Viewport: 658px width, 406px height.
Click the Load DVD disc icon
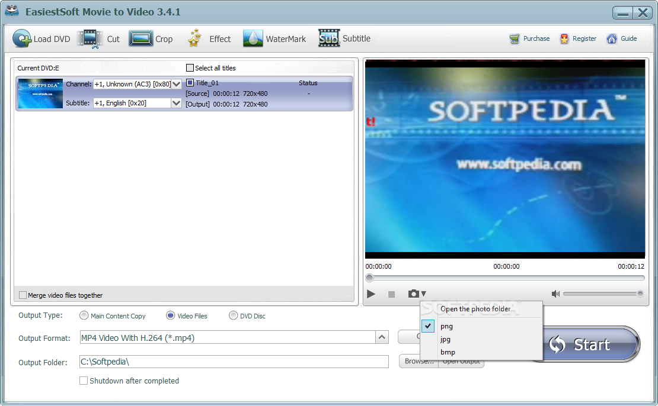pos(22,38)
